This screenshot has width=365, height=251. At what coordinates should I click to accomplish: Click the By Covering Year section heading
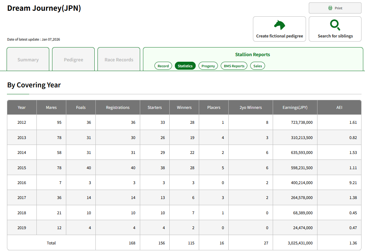click(x=34, y=85)
